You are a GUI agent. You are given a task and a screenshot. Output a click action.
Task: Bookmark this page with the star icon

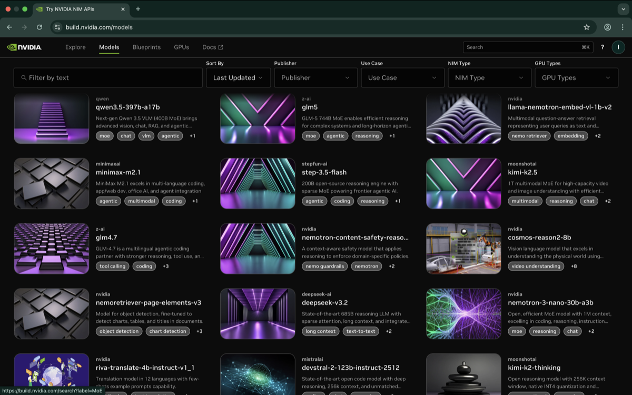587,27
